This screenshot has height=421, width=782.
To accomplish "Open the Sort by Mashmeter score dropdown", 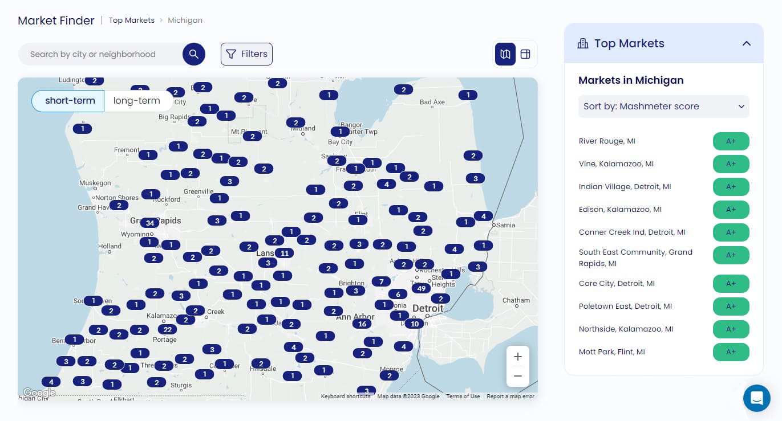I will pos(663,107).
